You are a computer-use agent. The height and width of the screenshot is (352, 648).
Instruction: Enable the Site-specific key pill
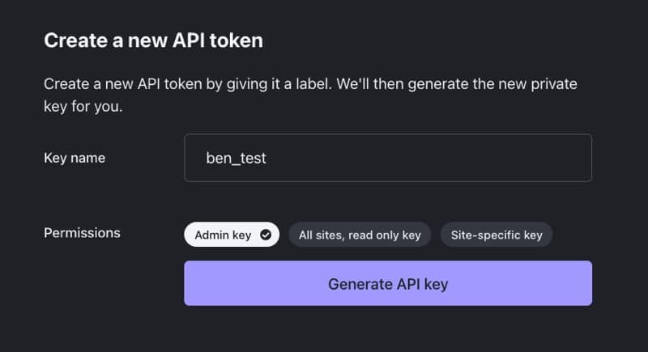pyautogui.click(x=497, y=235)
